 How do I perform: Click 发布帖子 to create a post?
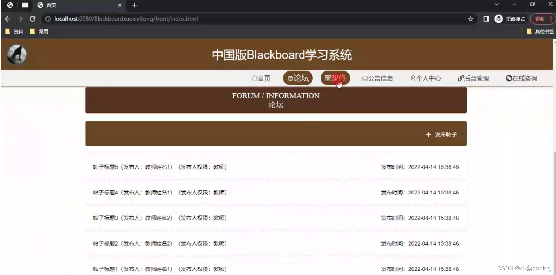click(441, 135)
